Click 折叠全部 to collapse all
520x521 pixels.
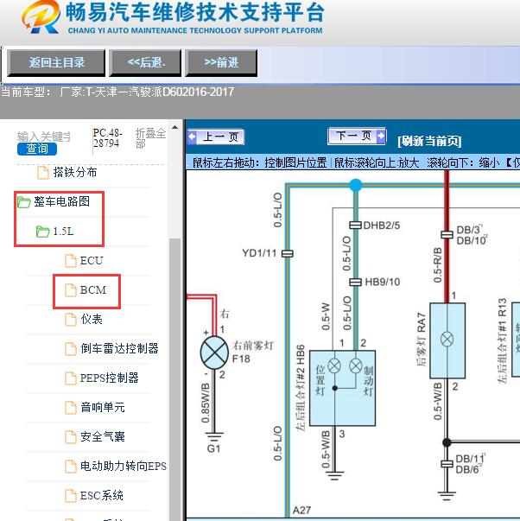click(x=150, y=138)
